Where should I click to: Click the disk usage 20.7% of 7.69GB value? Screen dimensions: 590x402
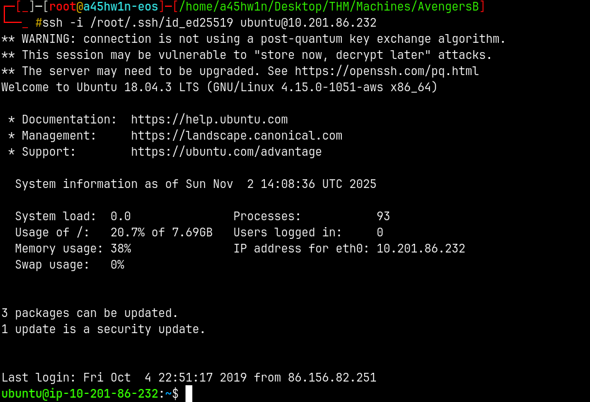coord(161,233)
